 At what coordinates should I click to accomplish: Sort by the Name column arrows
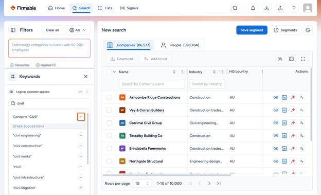coord(174,72)
